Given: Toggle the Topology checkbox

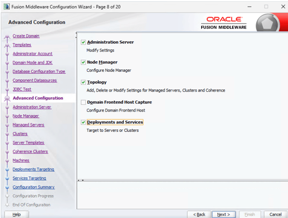Looking at the screenshot, I should tap(83, 82).
